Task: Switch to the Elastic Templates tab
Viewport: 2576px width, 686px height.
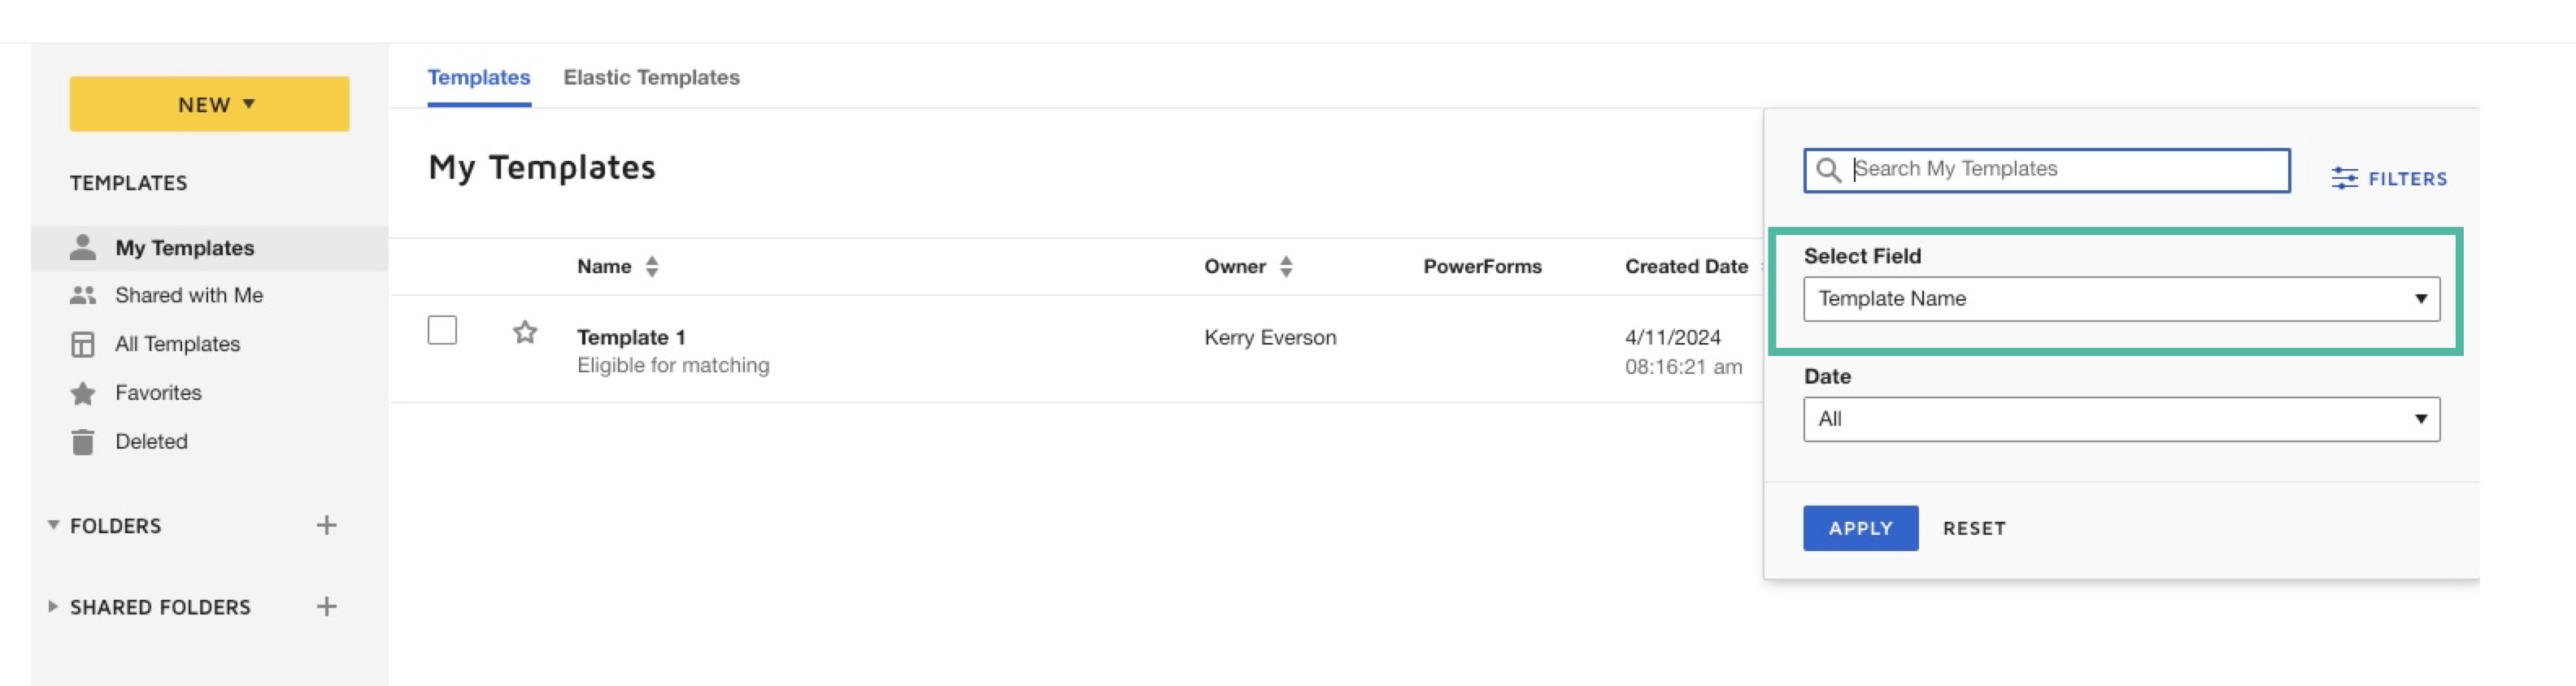Action: pos(651,78)
